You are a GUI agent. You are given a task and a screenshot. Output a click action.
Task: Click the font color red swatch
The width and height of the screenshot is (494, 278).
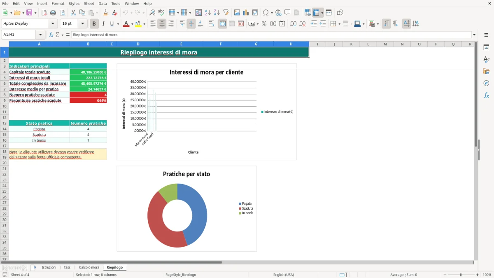click(126, 24)
